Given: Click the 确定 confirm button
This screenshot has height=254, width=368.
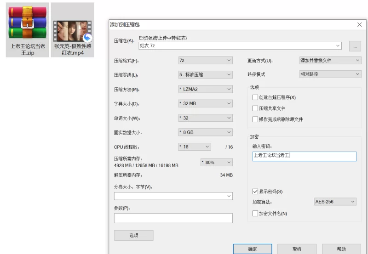Looking at the screenshot, I should pyautogui.click(x=253, y=249).
